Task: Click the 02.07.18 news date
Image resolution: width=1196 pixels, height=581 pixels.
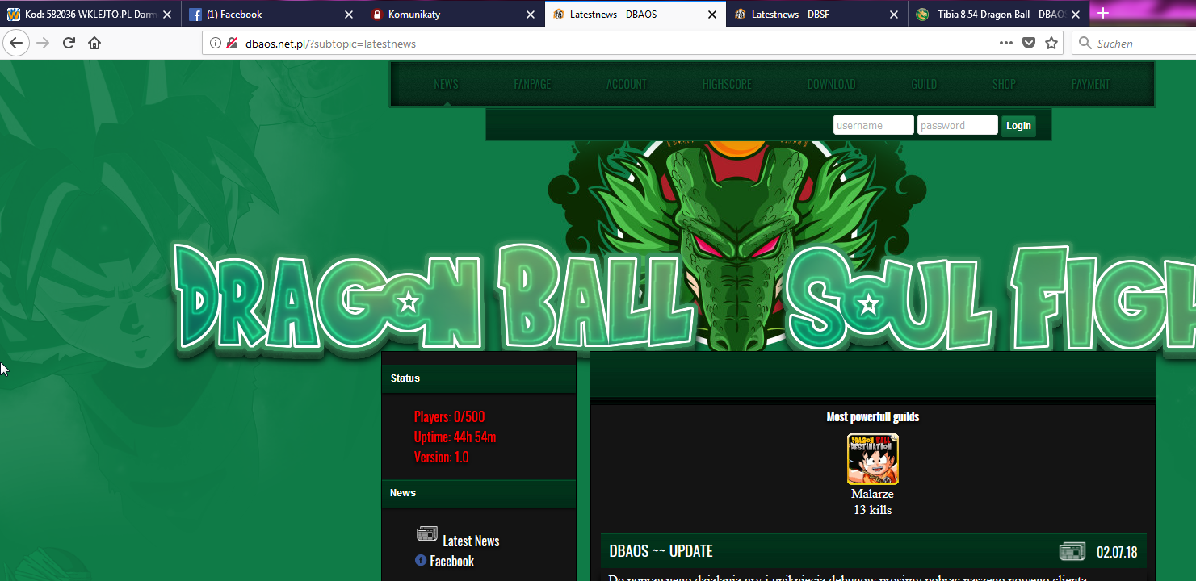Action: (1117, 553)
